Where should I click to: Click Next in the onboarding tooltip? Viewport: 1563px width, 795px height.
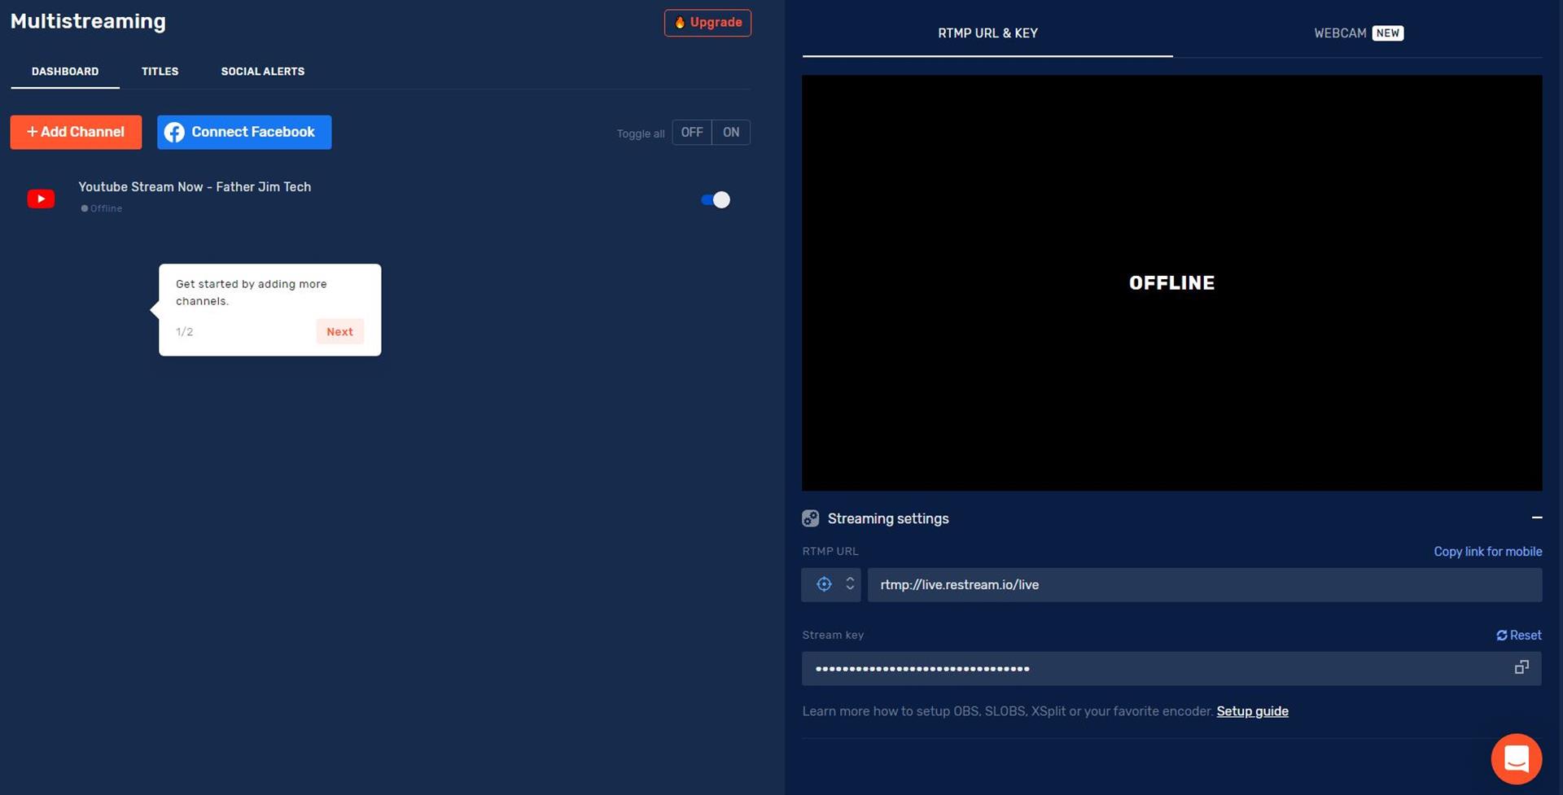pos(339,331)
